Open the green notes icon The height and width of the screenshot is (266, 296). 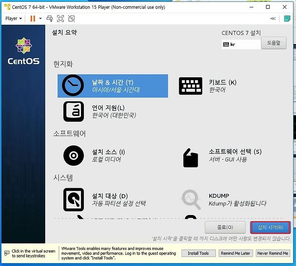pos(287,19)
